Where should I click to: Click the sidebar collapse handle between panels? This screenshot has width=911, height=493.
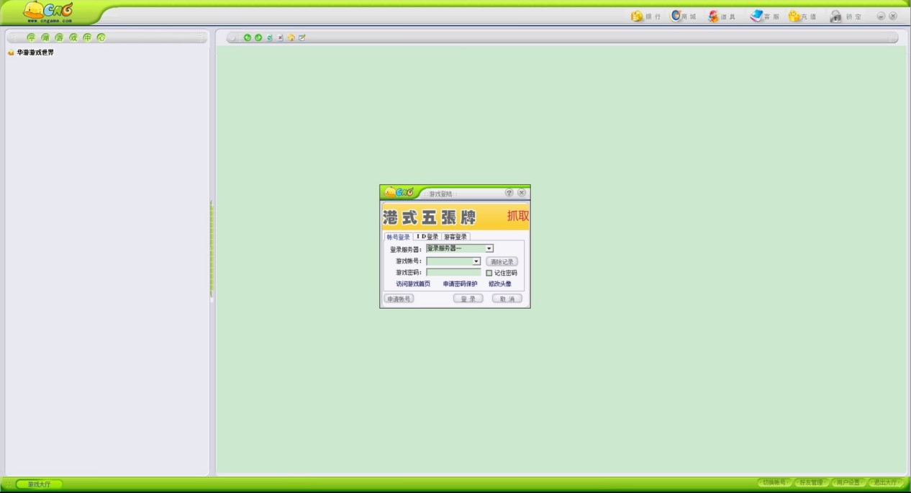click(x=212, y=250)
